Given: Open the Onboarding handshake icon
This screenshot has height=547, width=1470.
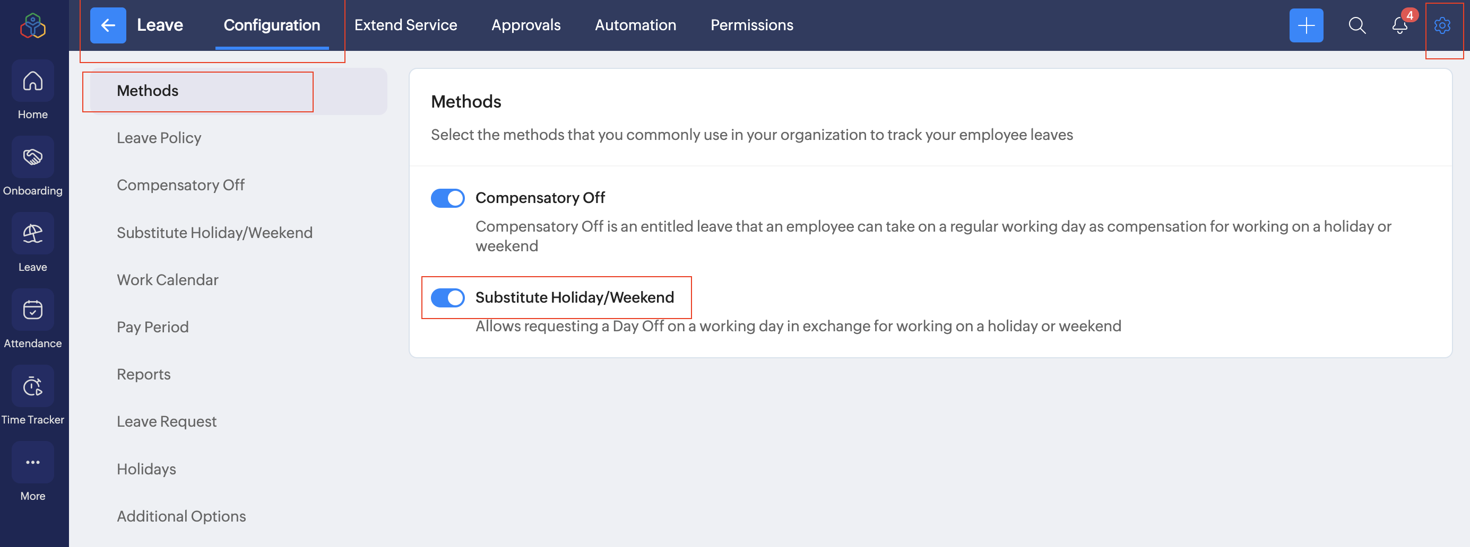Looking at the screenshot, I should click(32, 157).
